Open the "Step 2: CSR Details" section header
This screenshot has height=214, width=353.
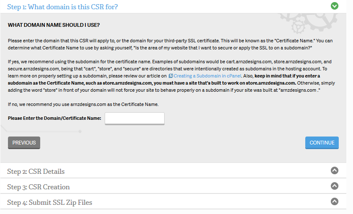36,171
